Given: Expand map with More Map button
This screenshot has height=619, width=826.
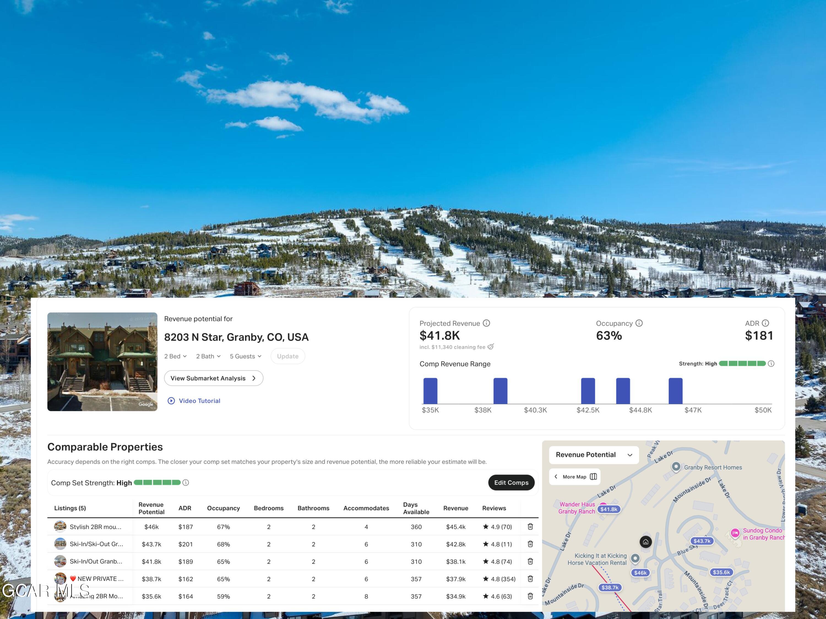Looking at the screenshot, I should [x=575, y=476].
